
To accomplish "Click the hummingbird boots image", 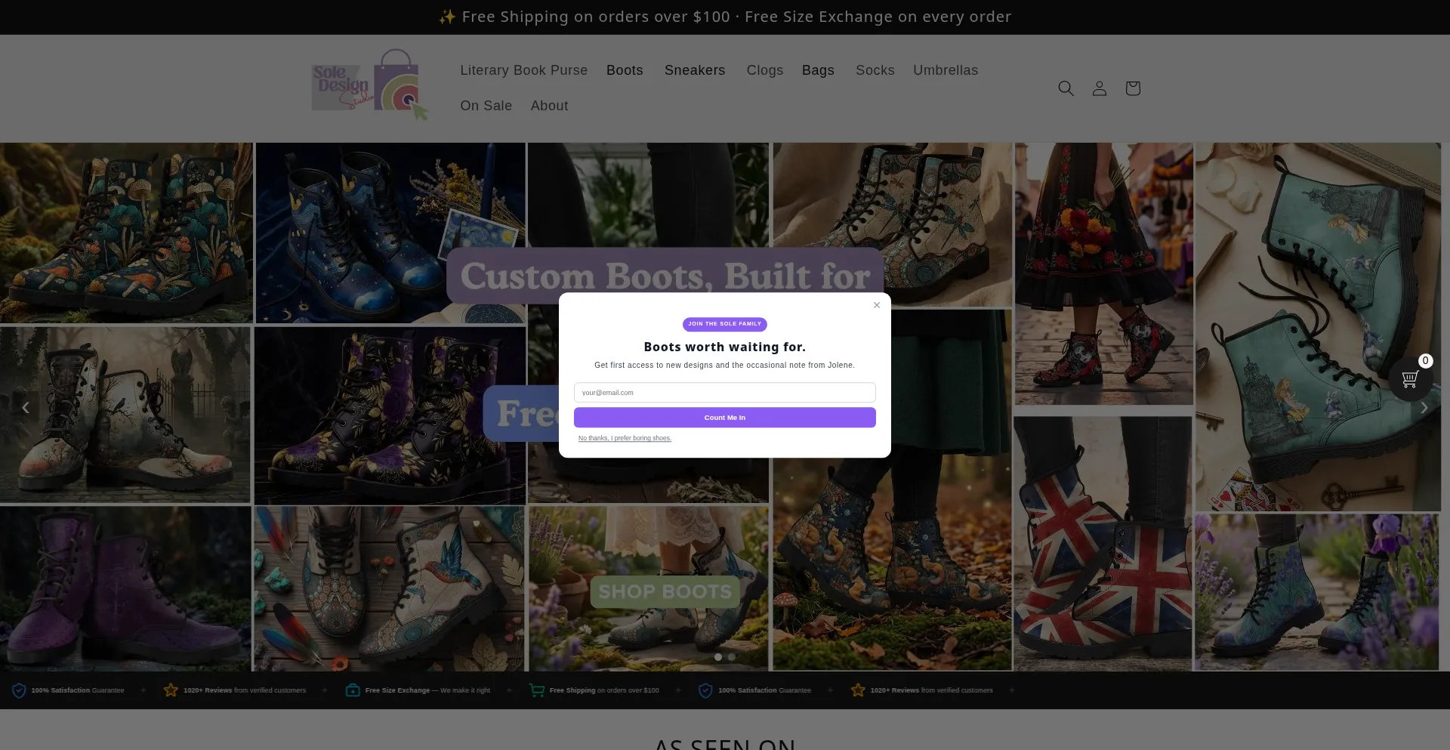I will point(389,589).
